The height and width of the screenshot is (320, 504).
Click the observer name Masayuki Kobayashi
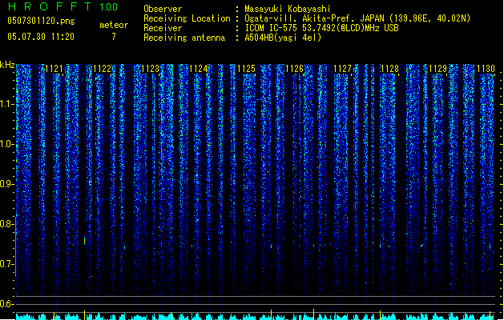(x=288, y=9)
